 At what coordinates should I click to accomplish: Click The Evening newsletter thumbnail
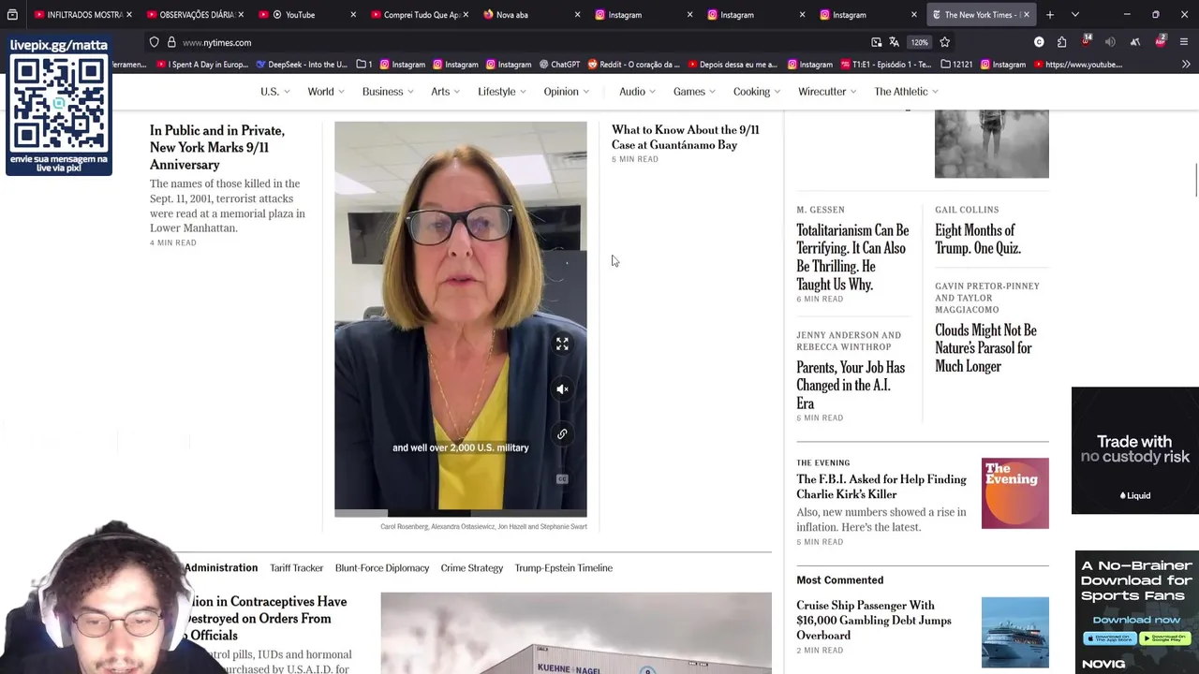[x=1015, y=493]
